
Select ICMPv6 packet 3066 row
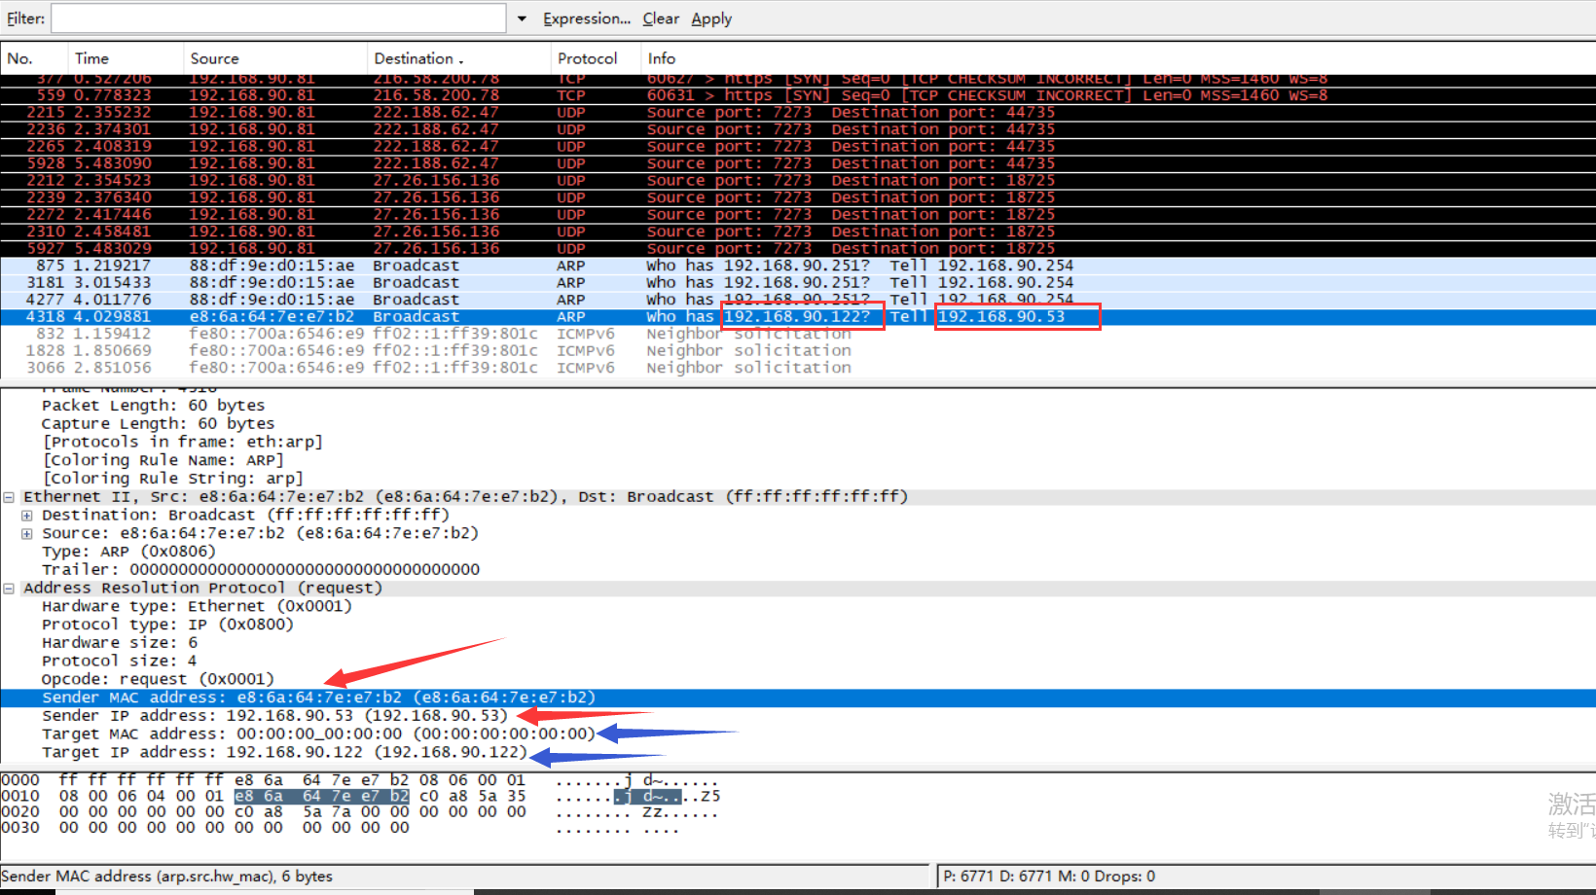(798, 368)
